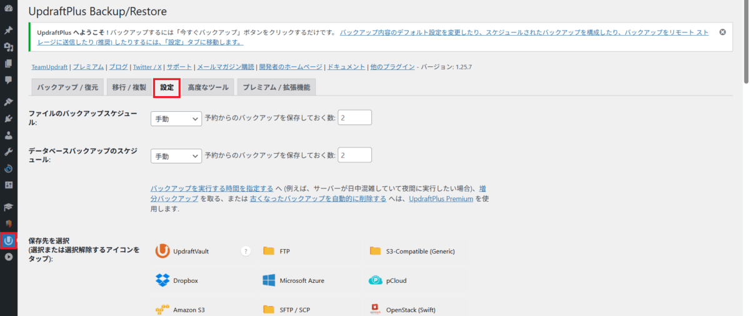
Task: Open the メールマガジン購読 link
Action: pyautogui.click(x=226, y=66)
